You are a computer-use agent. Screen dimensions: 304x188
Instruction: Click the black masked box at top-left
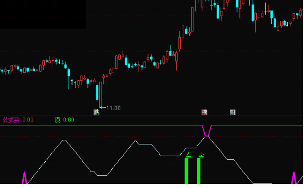click(43, 14)
